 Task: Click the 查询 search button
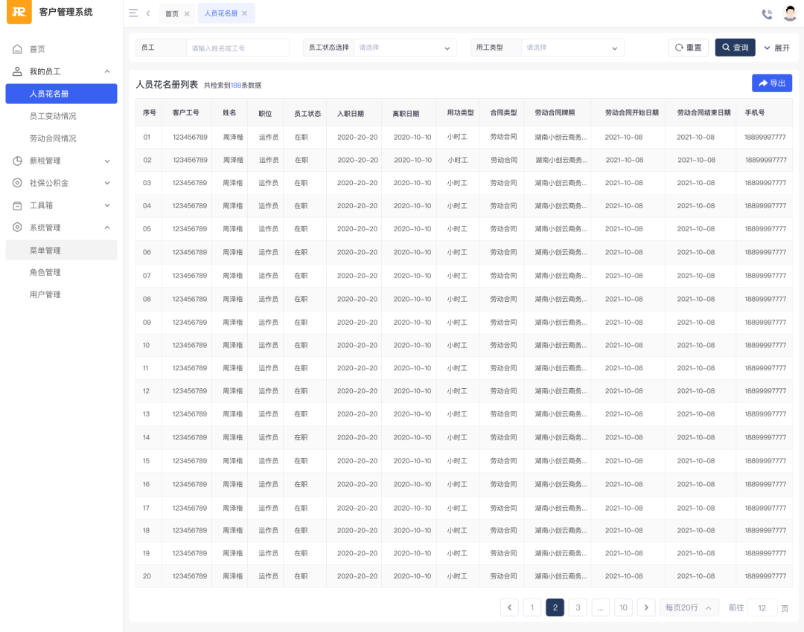[735, 48]
